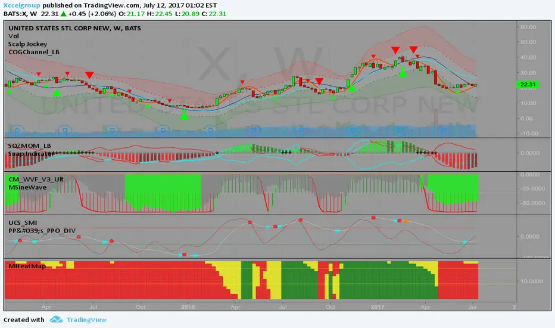Click the TradingView link beside Created with

[x=86, y=320]
